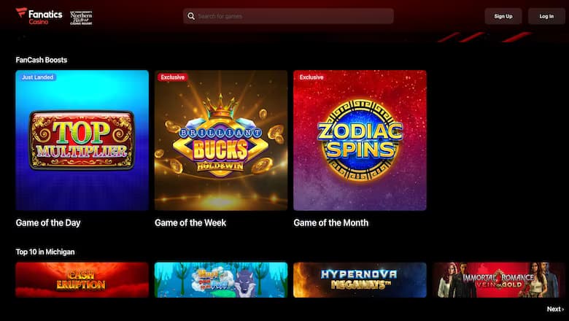Viewport: 569px width, 321px height.
Task: Click the Exclusive badge on Zodiac Spins
Action: [x=311, y=77]
